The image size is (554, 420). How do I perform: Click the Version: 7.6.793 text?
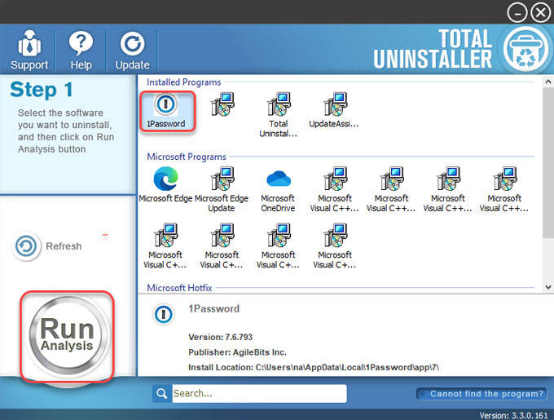pos(221,337)
